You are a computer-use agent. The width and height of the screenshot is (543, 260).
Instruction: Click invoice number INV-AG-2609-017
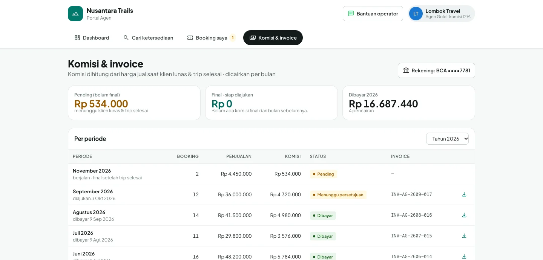[411, 194]
